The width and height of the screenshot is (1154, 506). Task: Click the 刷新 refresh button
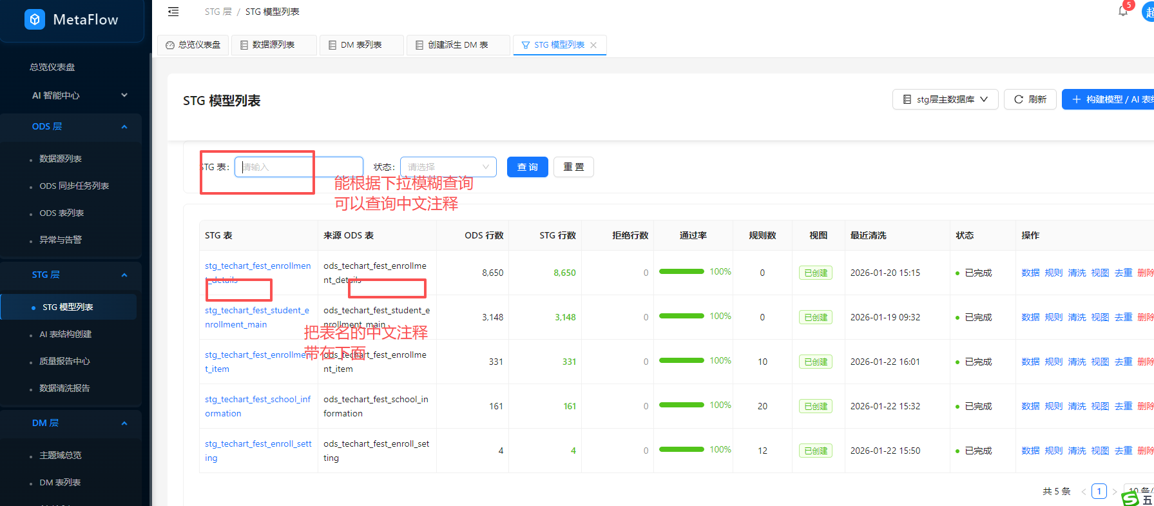coord(1030,99)
